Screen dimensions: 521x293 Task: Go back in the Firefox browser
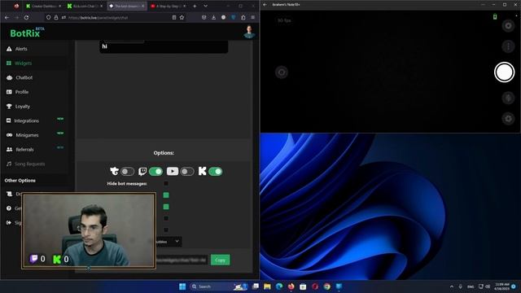pos(7,17)
